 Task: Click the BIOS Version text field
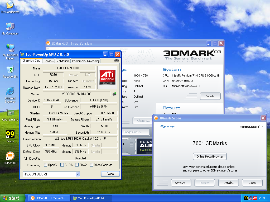click(76, 94)
